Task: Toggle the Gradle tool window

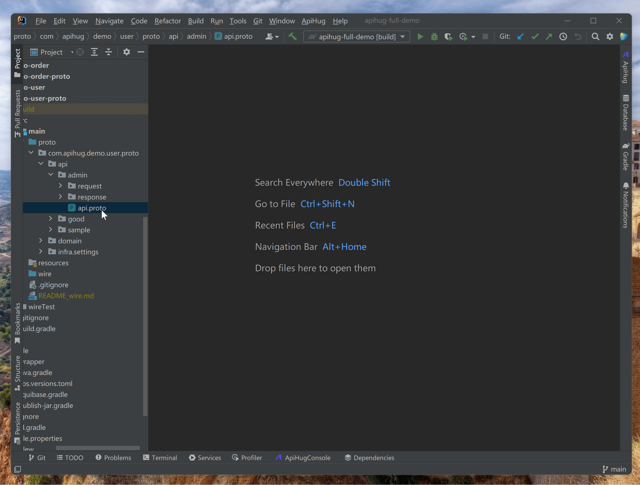Action: [625, 157]
